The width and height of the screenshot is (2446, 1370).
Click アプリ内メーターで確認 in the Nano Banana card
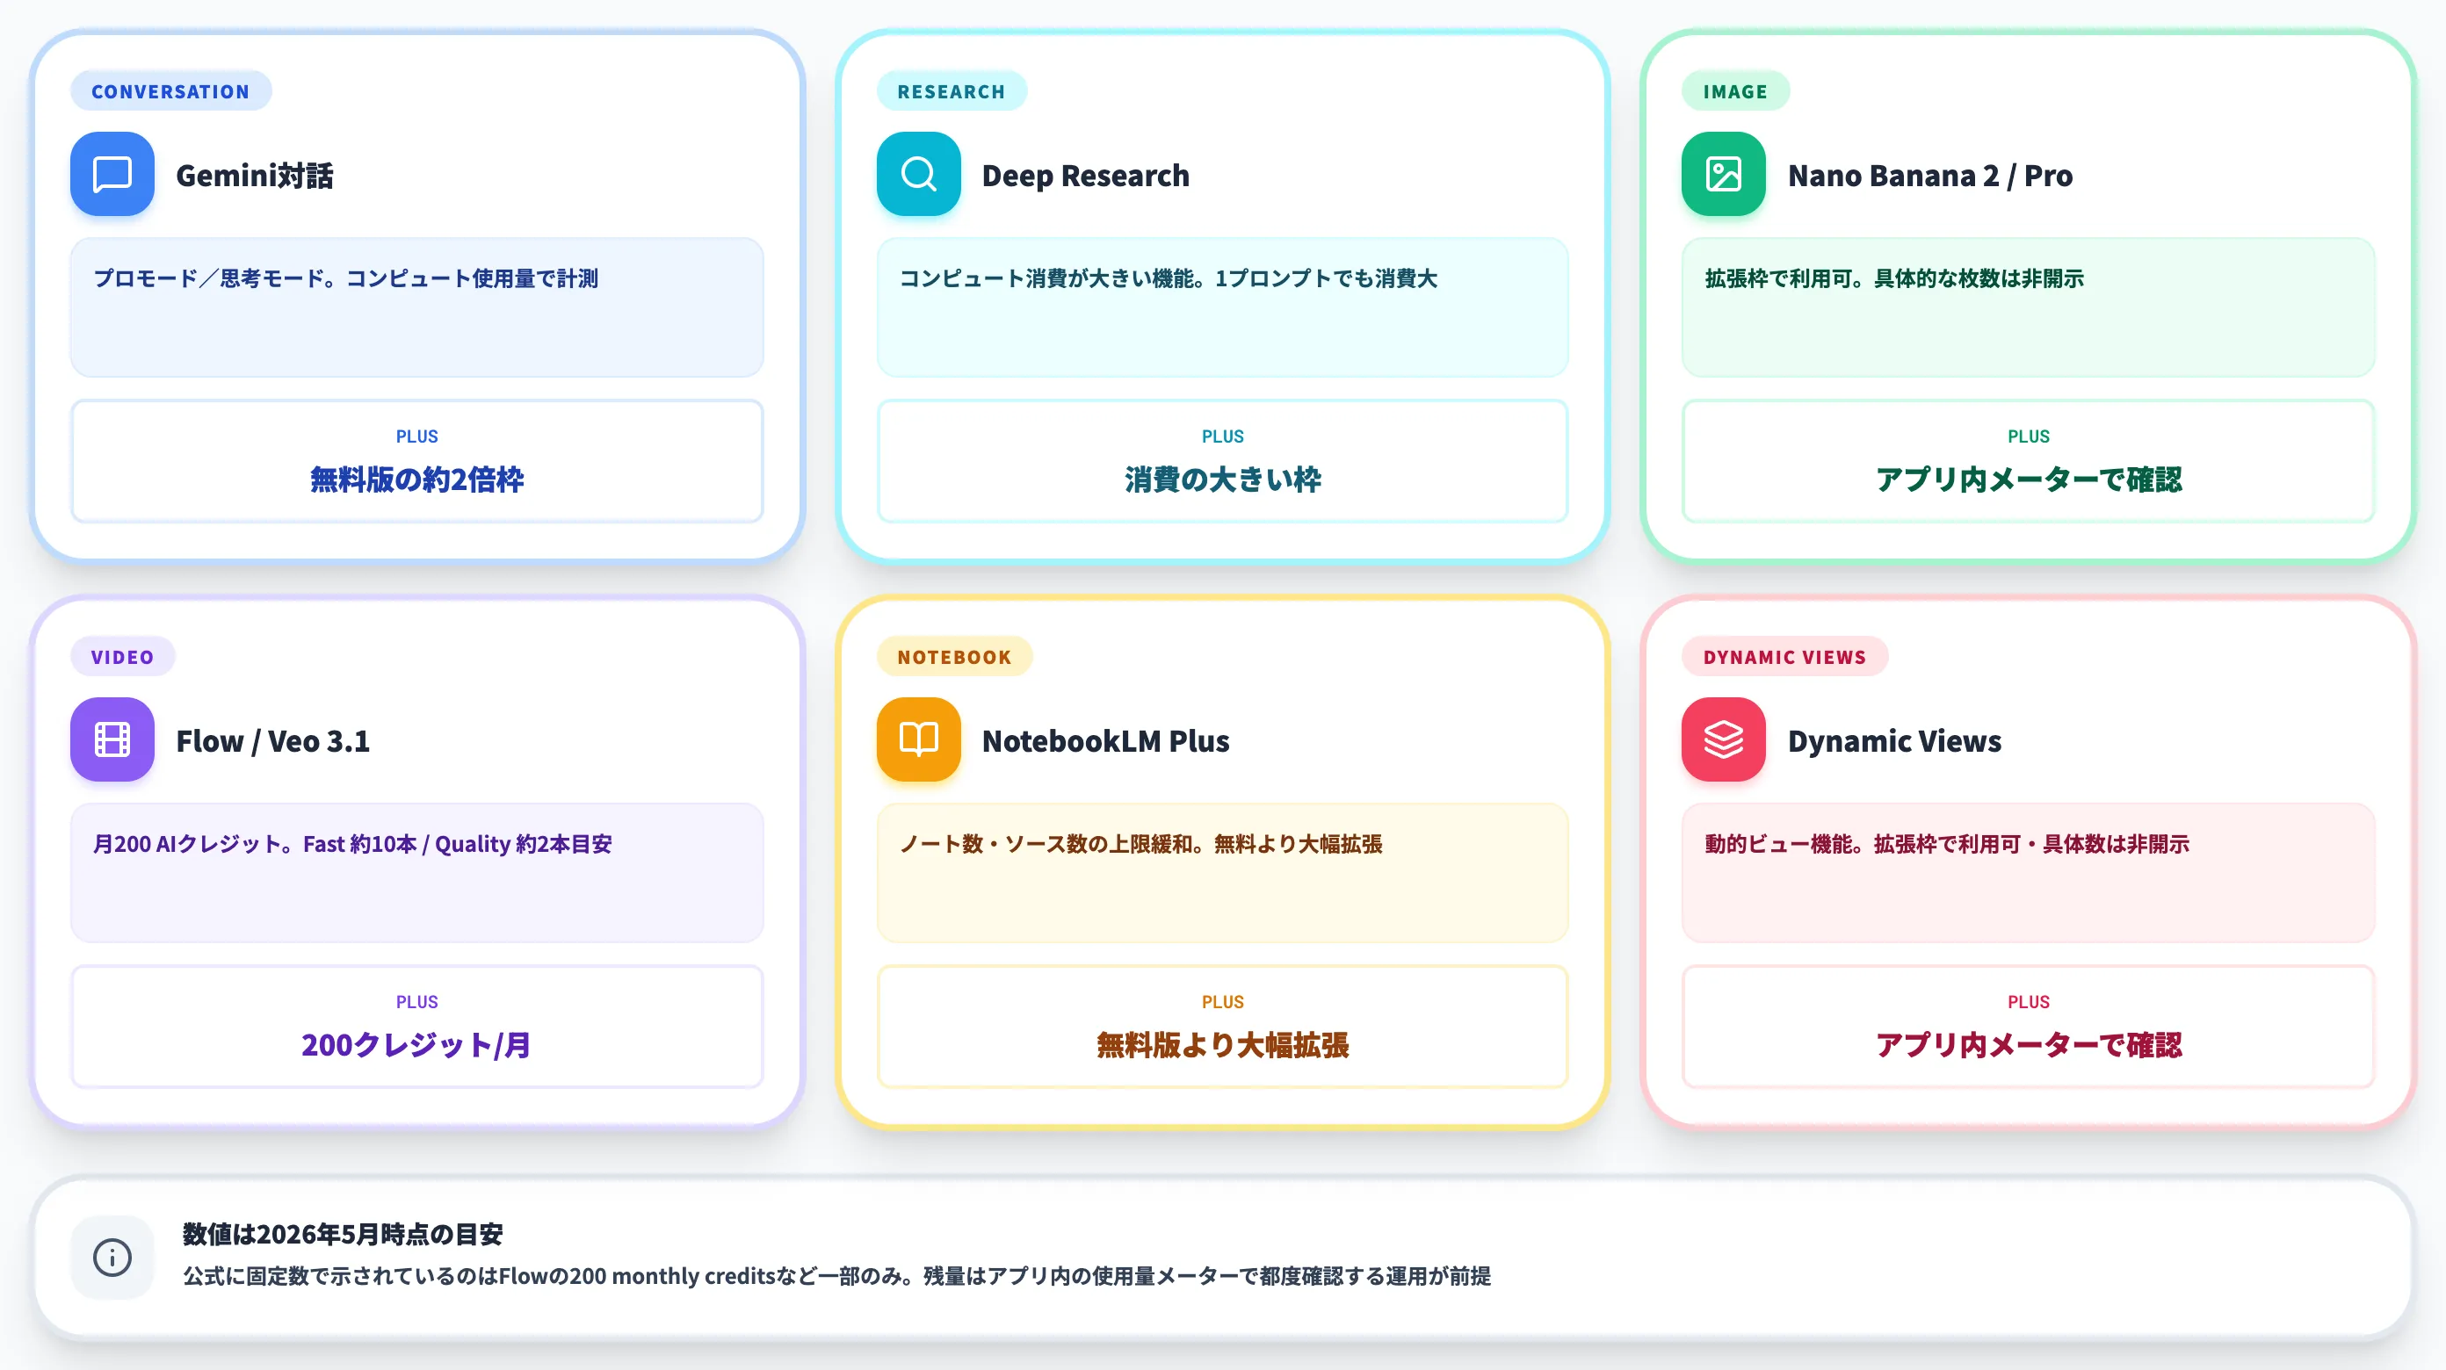[2028, 479]
